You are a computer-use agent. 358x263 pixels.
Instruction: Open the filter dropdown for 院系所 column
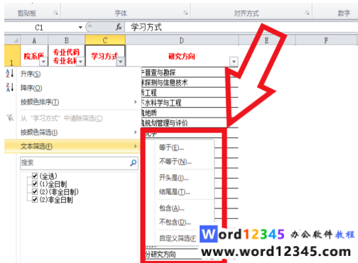[43, 62]
